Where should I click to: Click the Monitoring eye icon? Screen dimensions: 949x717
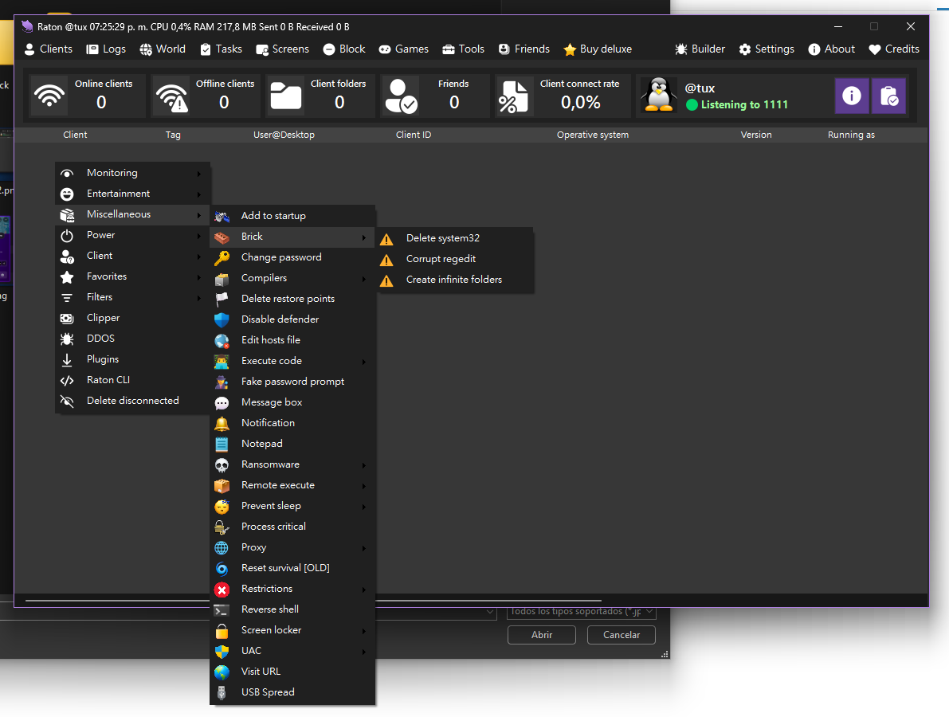[x=67, y=173]
